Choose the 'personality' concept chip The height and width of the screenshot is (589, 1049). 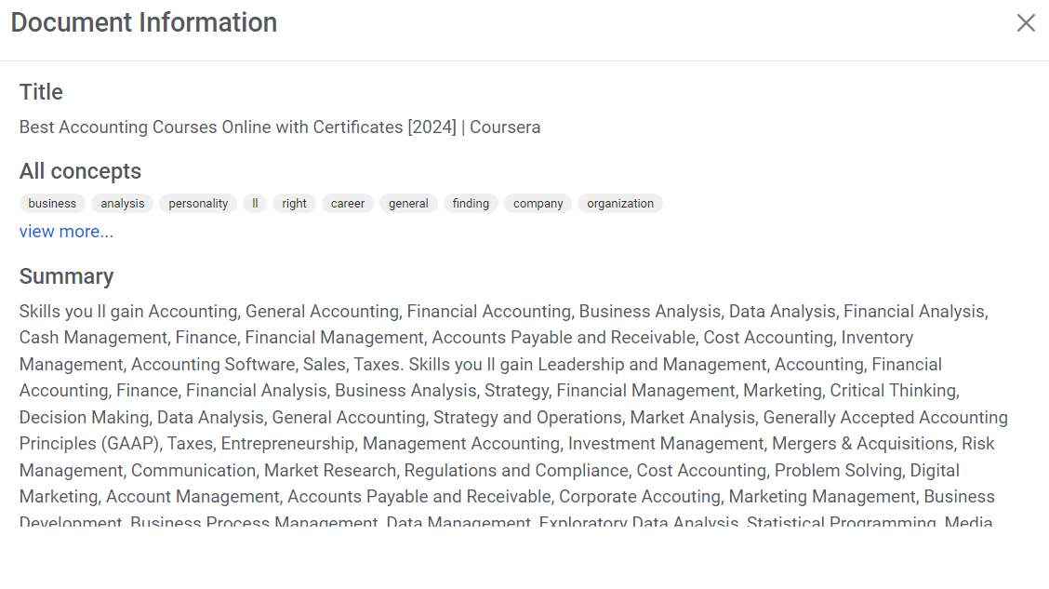tap(198, 204)
